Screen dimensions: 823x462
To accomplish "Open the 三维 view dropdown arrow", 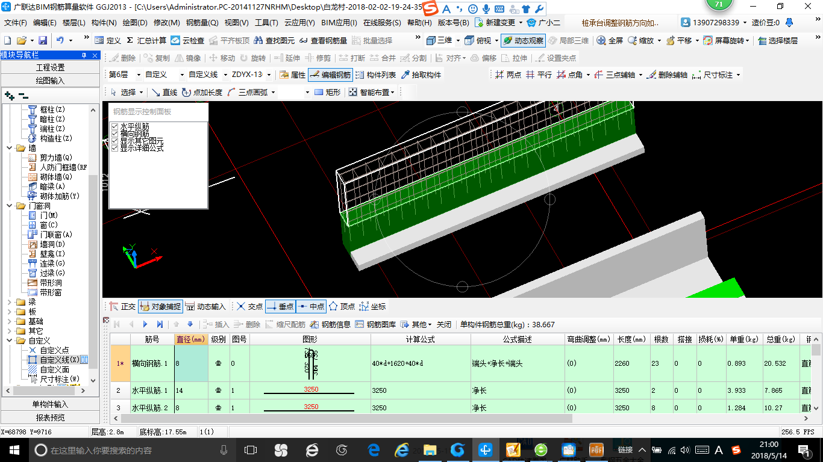I will [x=458, y=40].
